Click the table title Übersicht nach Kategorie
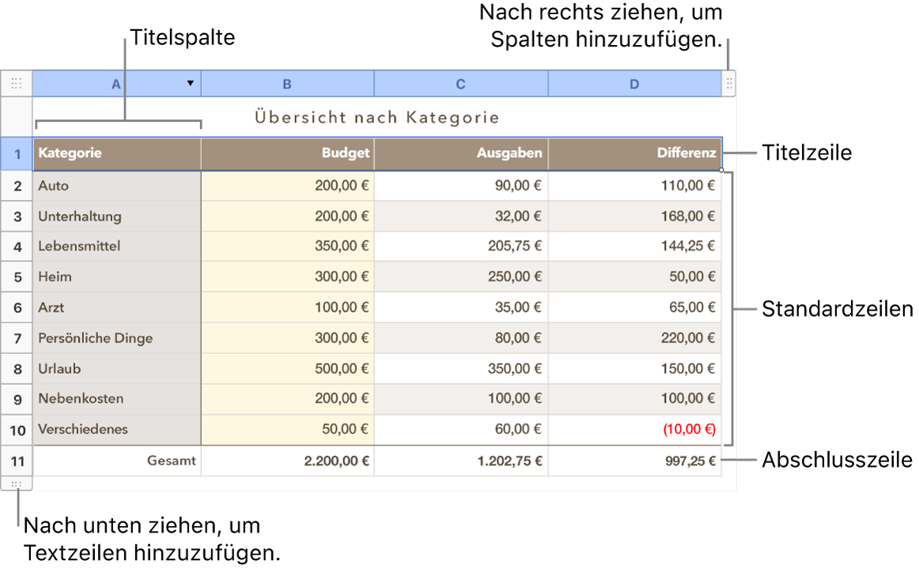The width and height of the screenshot is (919, 572). [x=376, y=116]
